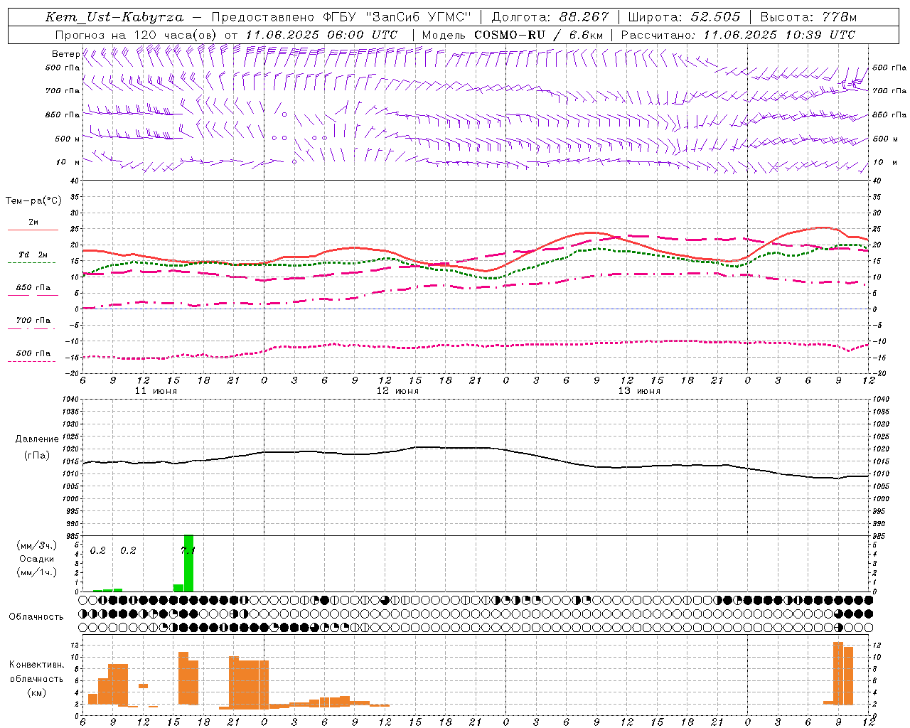The width and height of the screenshot is (910, 728).
Task: Click the 'Td 2м' dew point legend label
Action: (33, 255)
